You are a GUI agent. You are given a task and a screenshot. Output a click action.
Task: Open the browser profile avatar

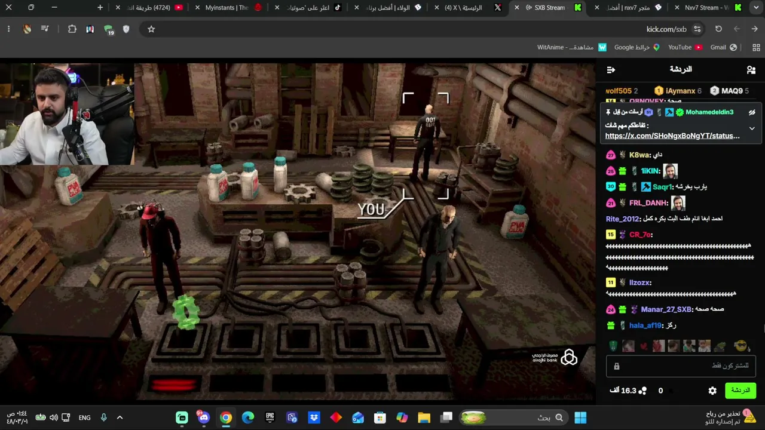coord(27,29)
